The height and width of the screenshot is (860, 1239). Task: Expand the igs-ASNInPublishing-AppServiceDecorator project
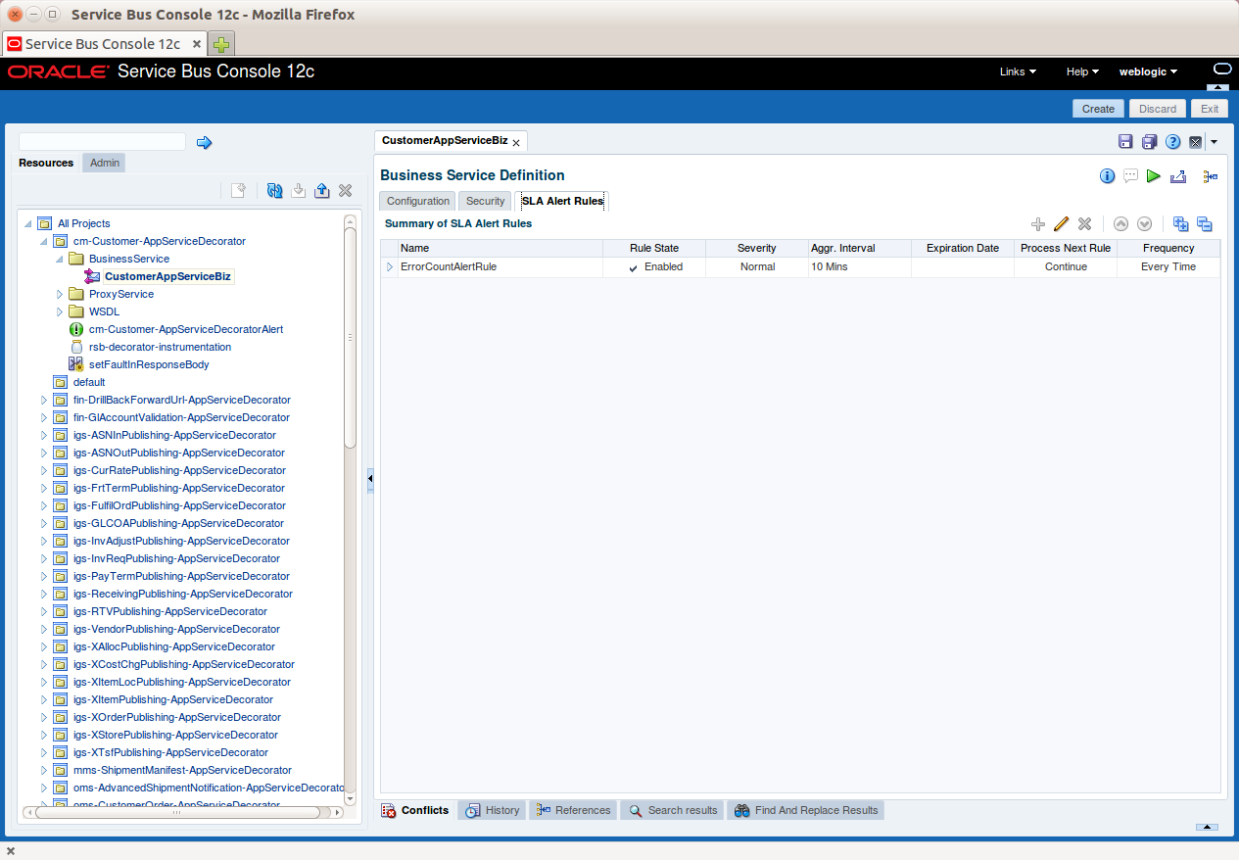(x=43, y=435)
